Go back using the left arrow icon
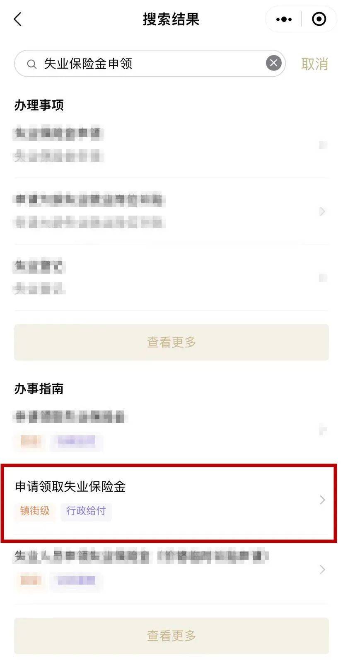 point(17,19)
